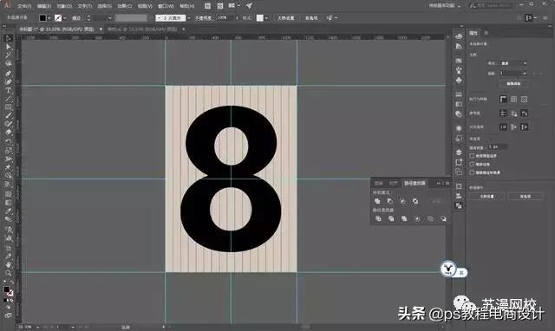Toggle 缩放描边和效果 checkbox

472,172
